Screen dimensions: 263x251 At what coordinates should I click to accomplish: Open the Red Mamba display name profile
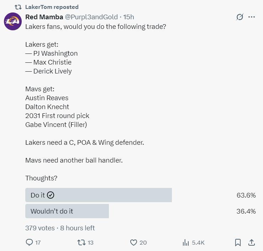[x=44, y=17]
